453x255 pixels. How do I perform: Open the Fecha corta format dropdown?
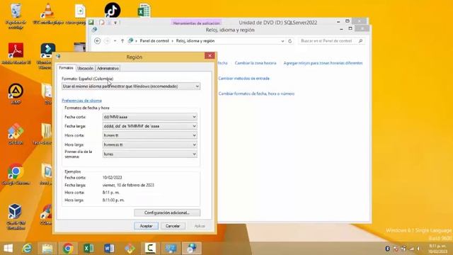(149, 117)
